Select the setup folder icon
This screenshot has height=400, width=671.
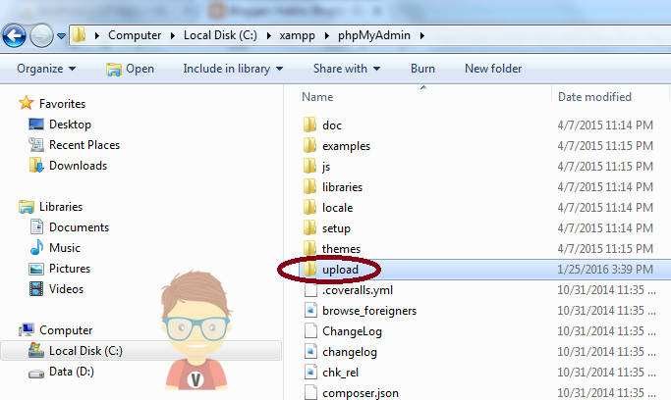[309, 227]
